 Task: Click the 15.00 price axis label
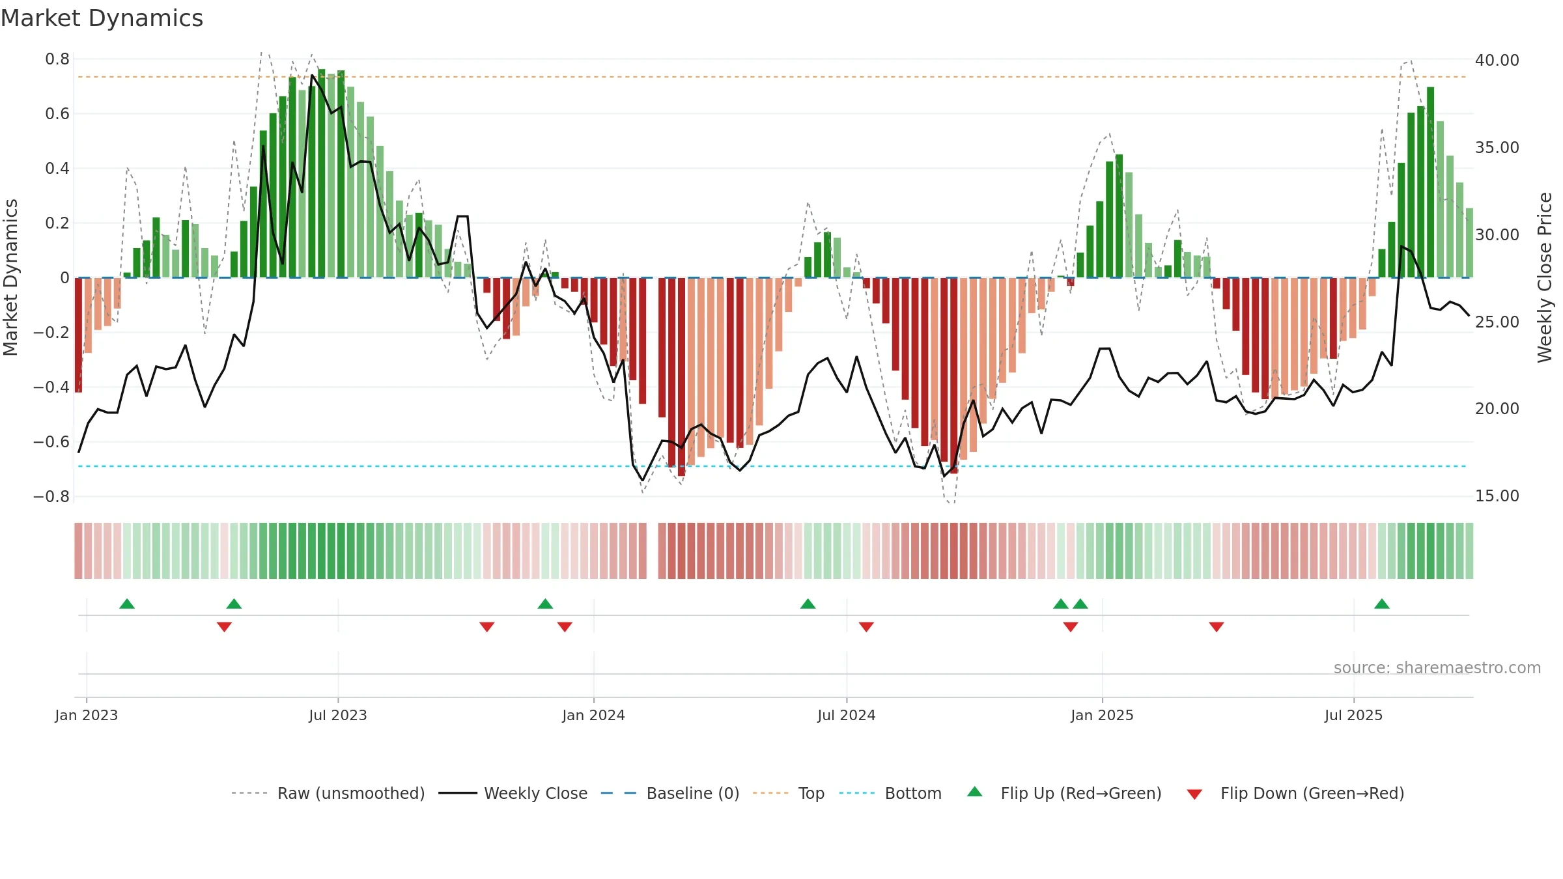[x=1497, y=496]
